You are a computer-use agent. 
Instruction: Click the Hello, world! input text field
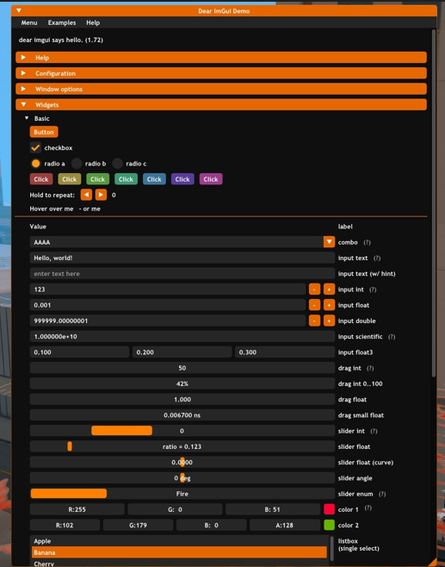pyautogui.click(x=182, y=258)
